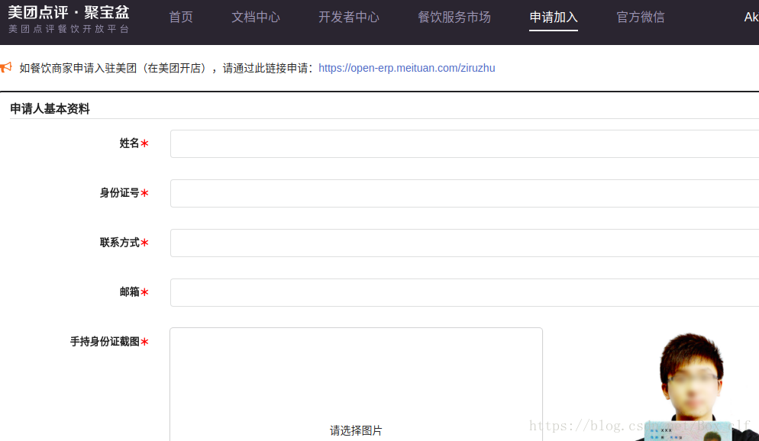Open the 官方微信 navigation item
Screen dimensions: 759x441
(x=640, y=18)
